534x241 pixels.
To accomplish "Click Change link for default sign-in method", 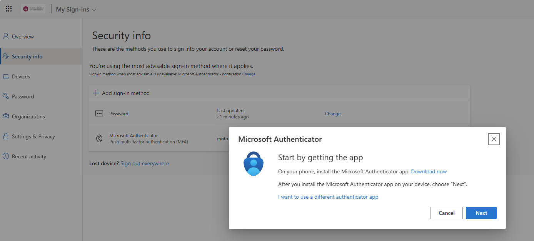I will coord(249,74).
